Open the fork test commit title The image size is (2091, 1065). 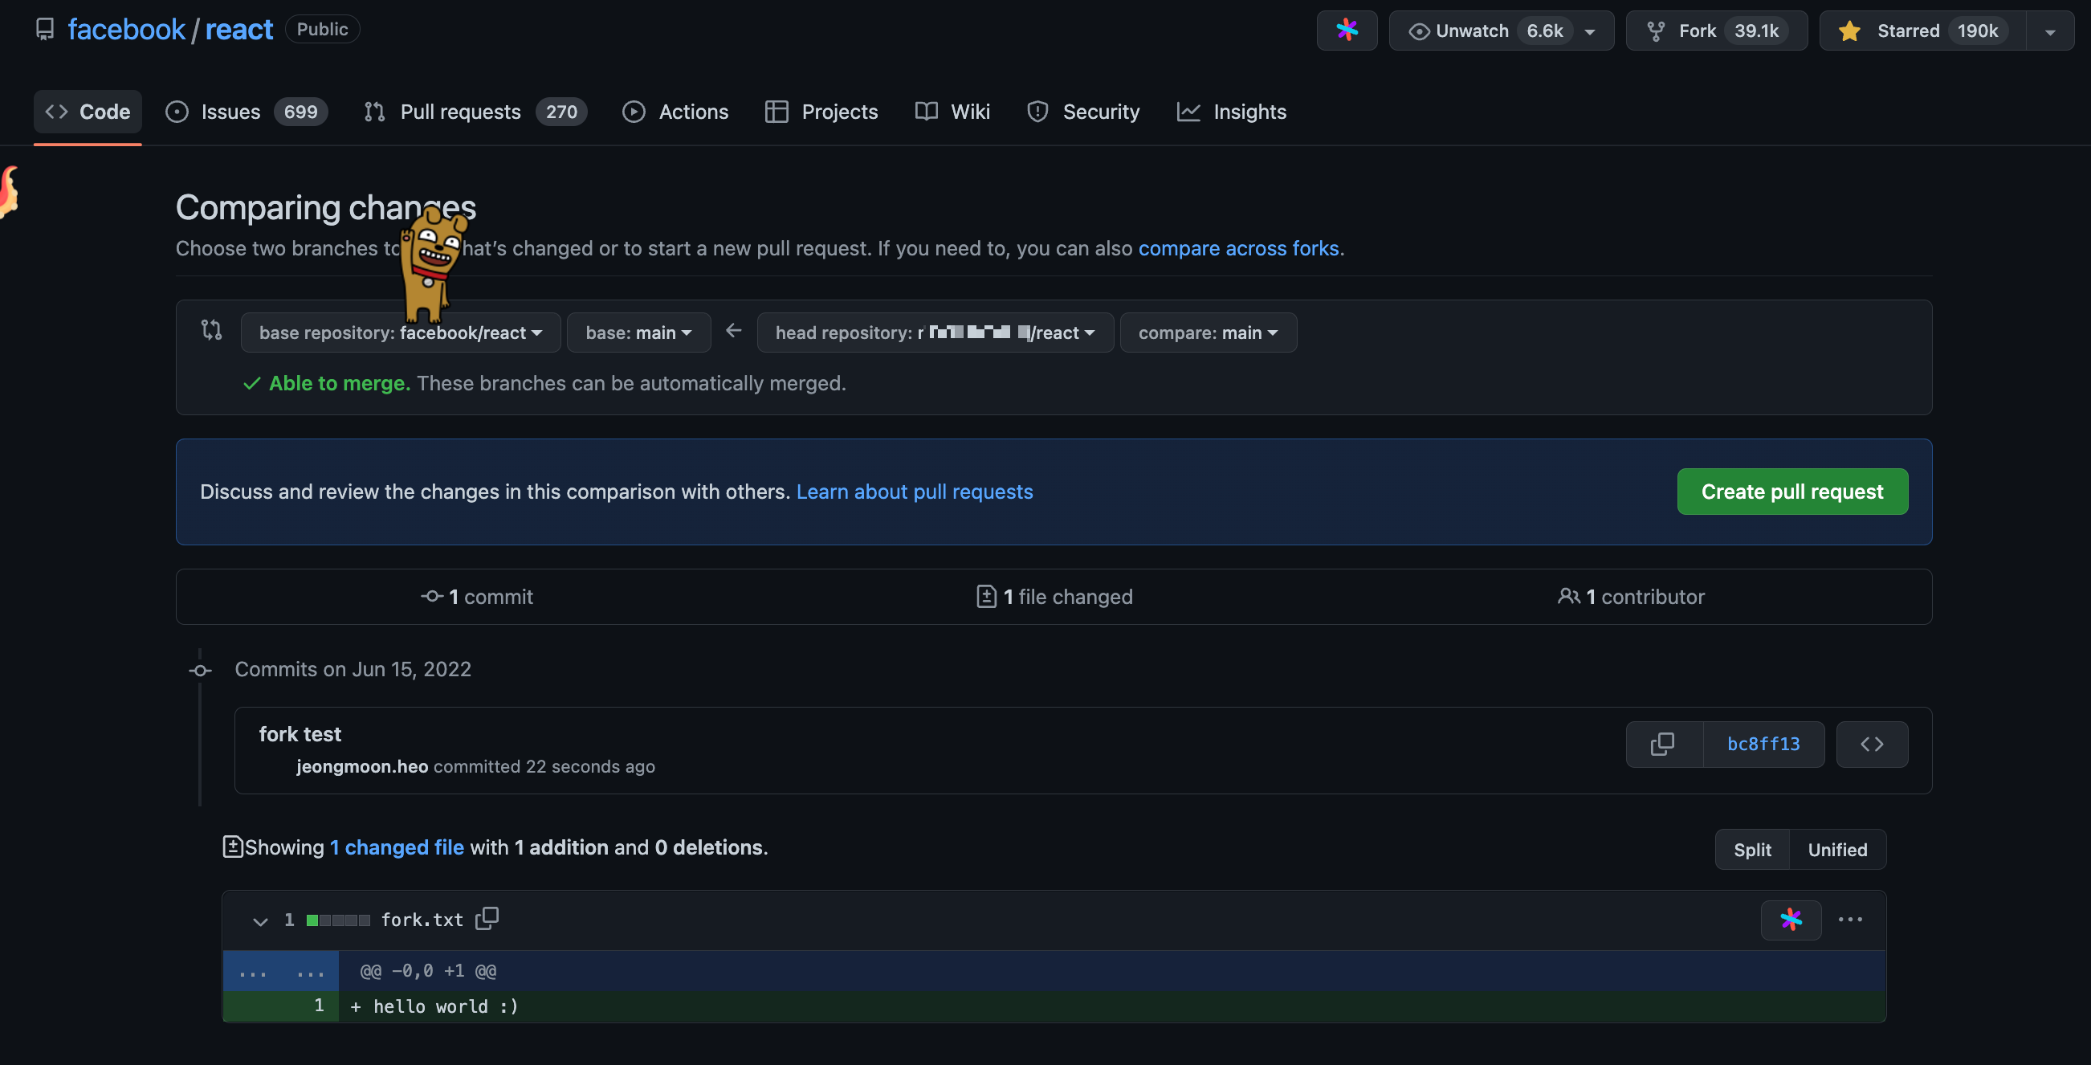point(300,734)
